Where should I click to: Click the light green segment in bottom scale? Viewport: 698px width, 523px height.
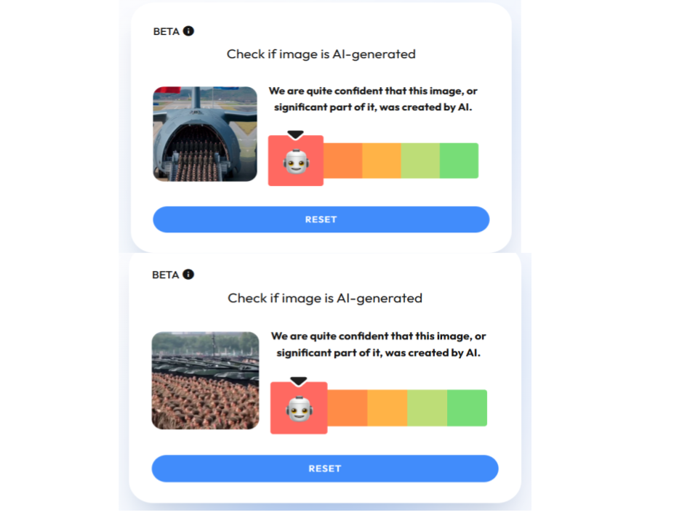[x=427, y=408]
